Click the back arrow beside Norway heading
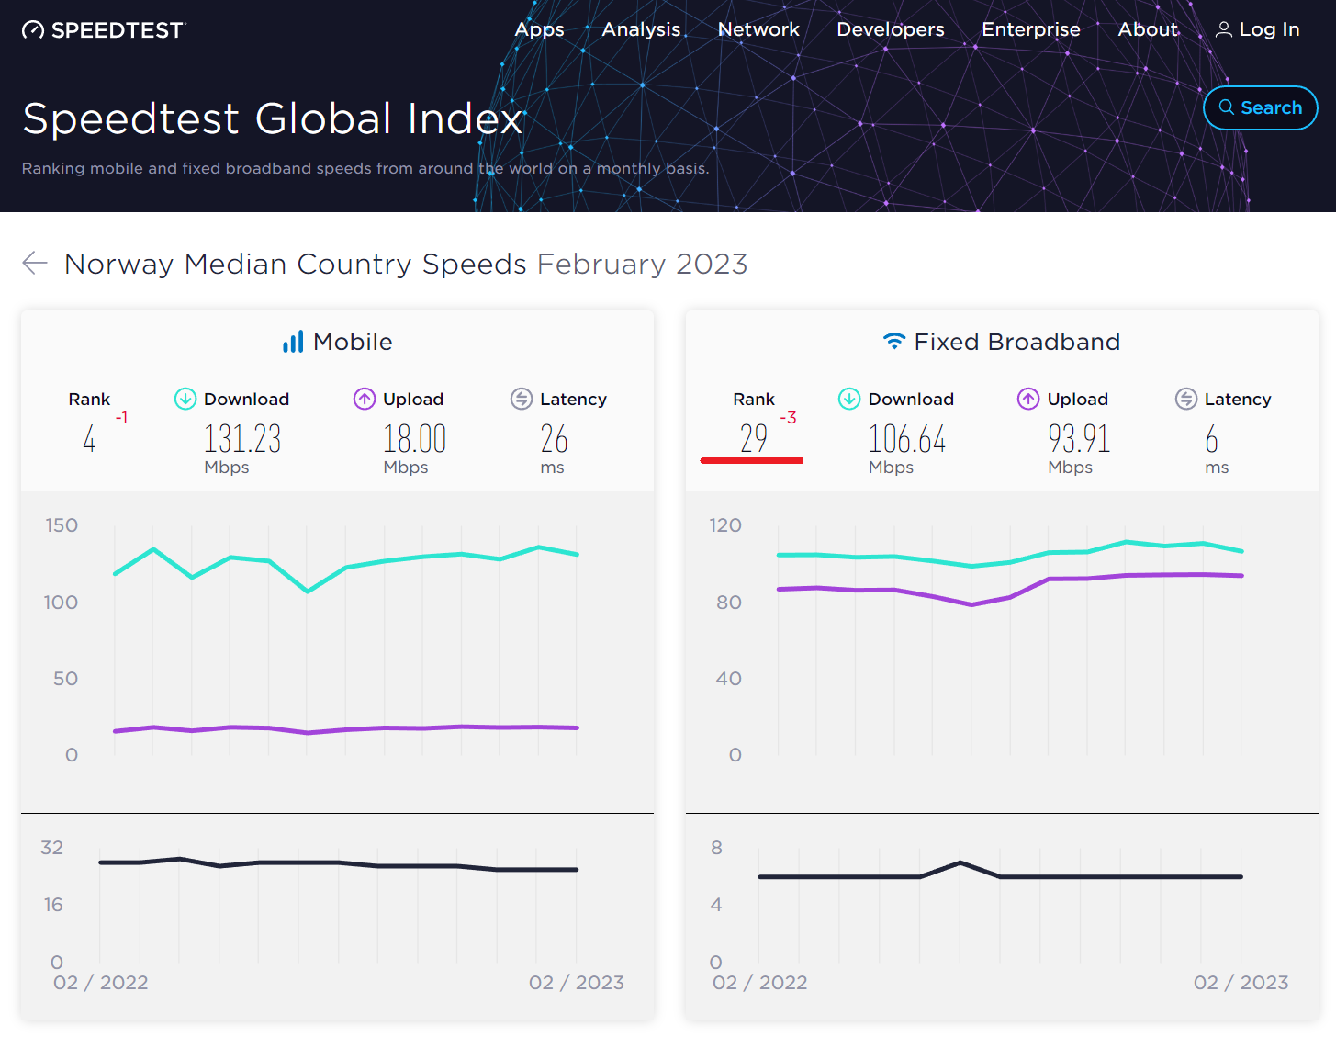This screenshot has height=1037, width=1336. tap(35, 264)
